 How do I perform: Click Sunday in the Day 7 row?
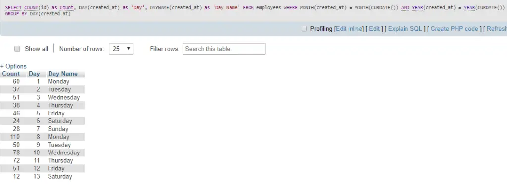coord(58,129)
